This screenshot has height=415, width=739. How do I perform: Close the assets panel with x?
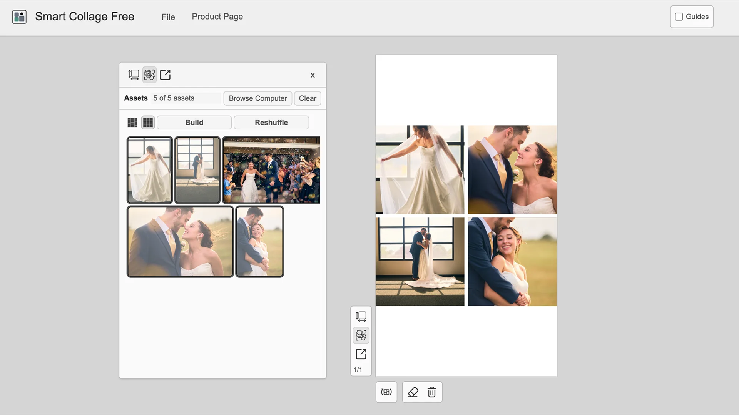point(313,75)
